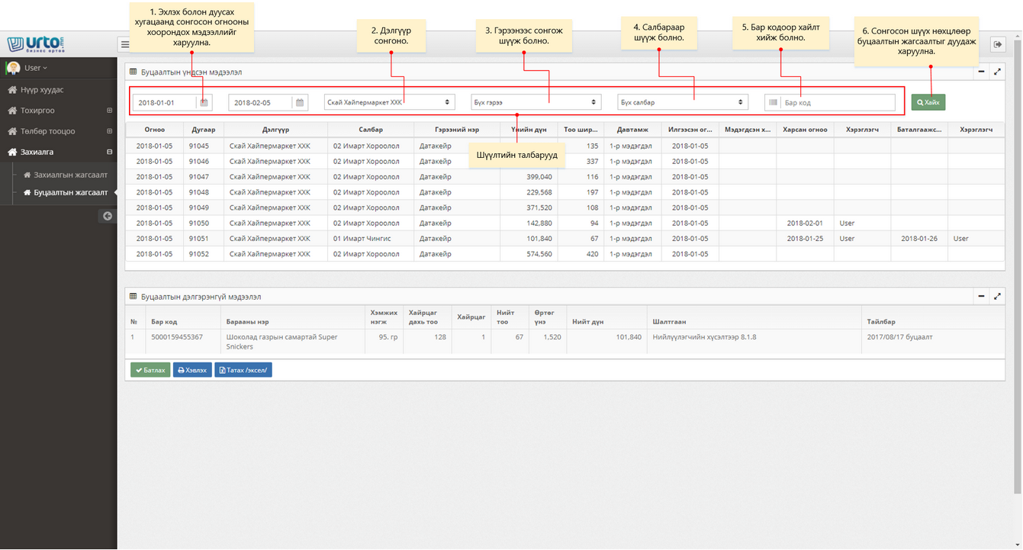Select the return row numbered 91052

click(565, 254)
